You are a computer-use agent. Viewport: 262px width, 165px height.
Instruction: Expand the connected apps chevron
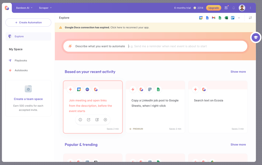coord(239,18)
